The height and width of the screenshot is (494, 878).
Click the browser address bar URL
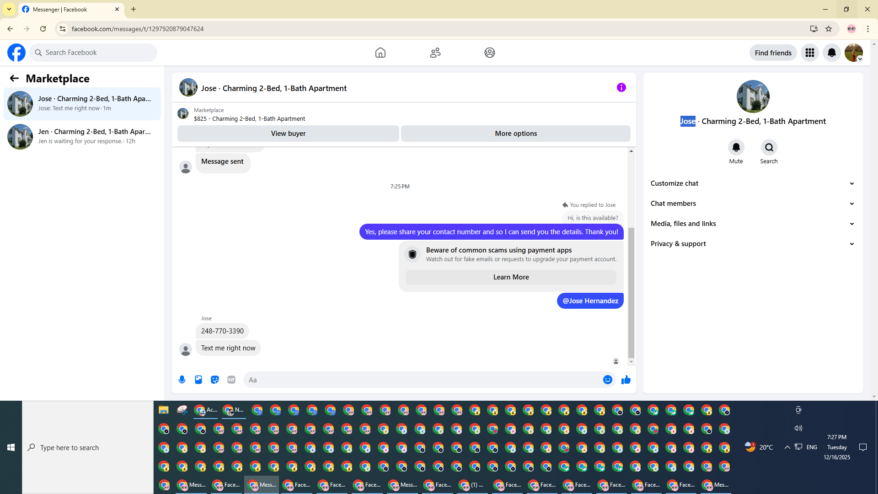[x=138, y=29]
